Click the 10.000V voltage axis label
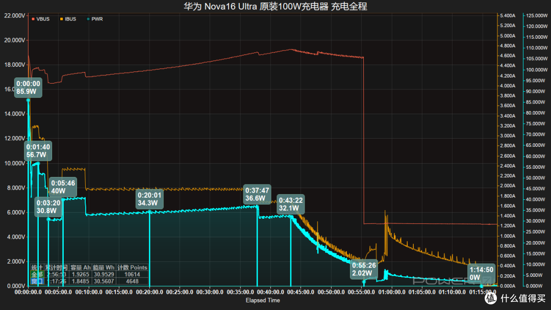The image size is (551, 310). [15, 163]
